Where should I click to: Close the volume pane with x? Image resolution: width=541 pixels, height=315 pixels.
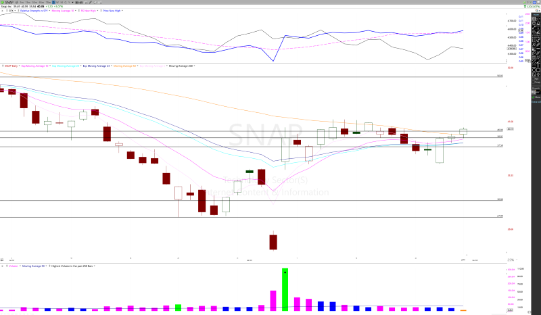tap(3, 266)
